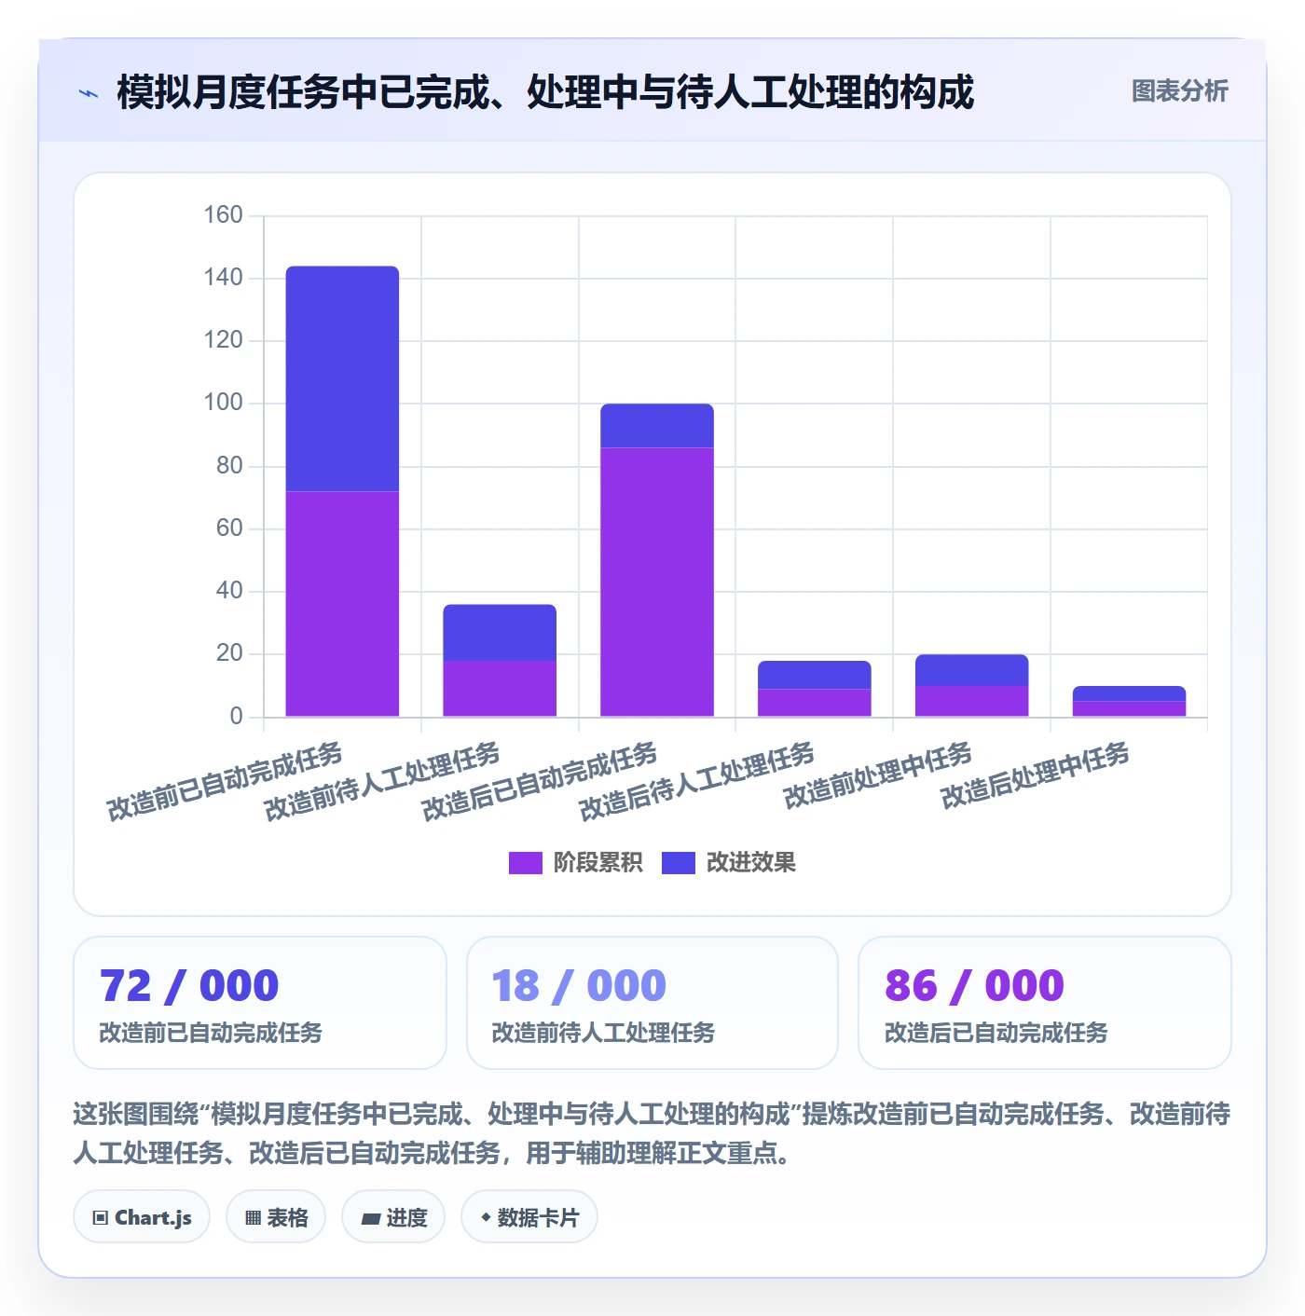Open the 72 / 000 data card
Screen dimensions: 1305x1316
[x=260, y=1003]
